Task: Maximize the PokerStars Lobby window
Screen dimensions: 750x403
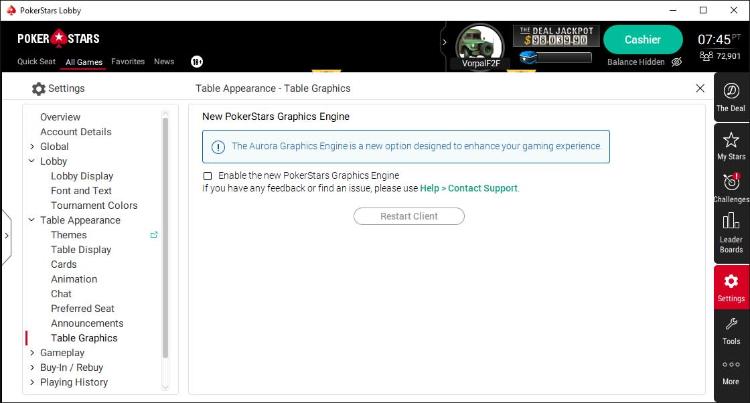Action: click(x=703, y=10)
